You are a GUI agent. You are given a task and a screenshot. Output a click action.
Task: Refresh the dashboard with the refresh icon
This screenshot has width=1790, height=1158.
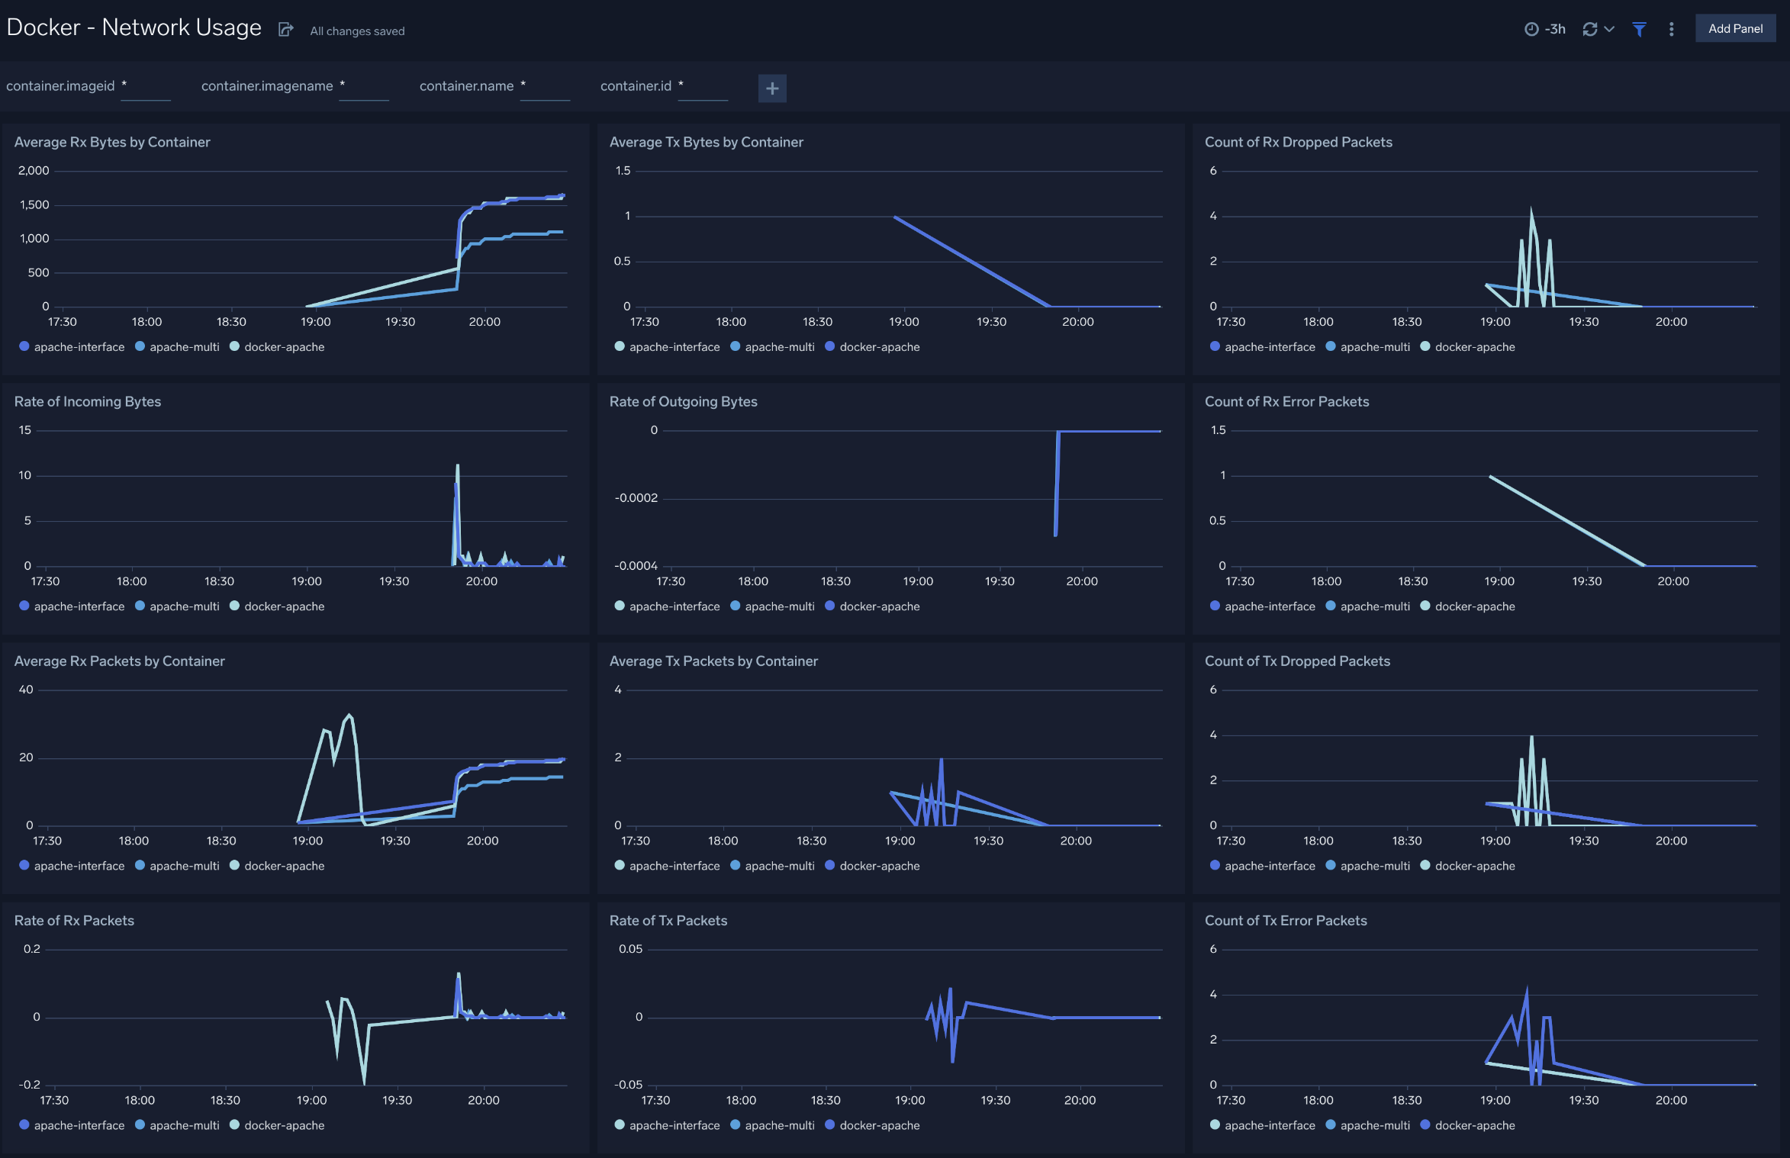(1589, 28)
